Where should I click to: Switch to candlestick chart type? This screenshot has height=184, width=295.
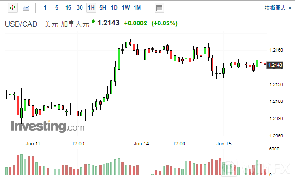pos(12,8)
